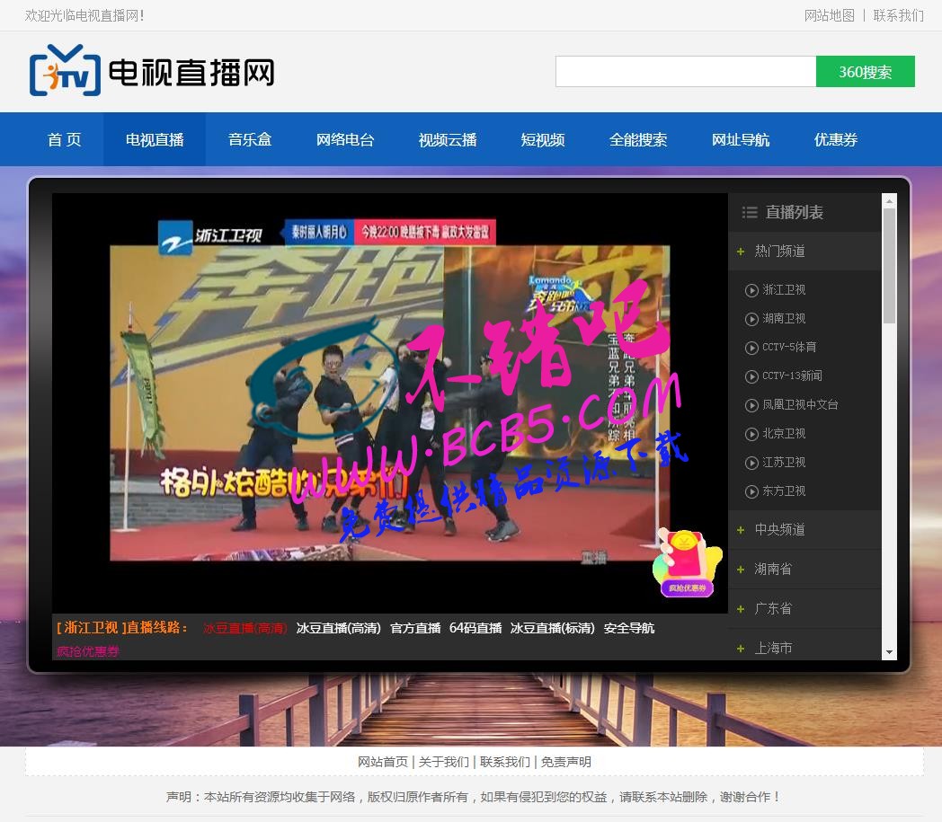This screenshot has height=822, width=942.
Task: Click inside the search input field
Action: pyautogui.click(x=686, y=72)
